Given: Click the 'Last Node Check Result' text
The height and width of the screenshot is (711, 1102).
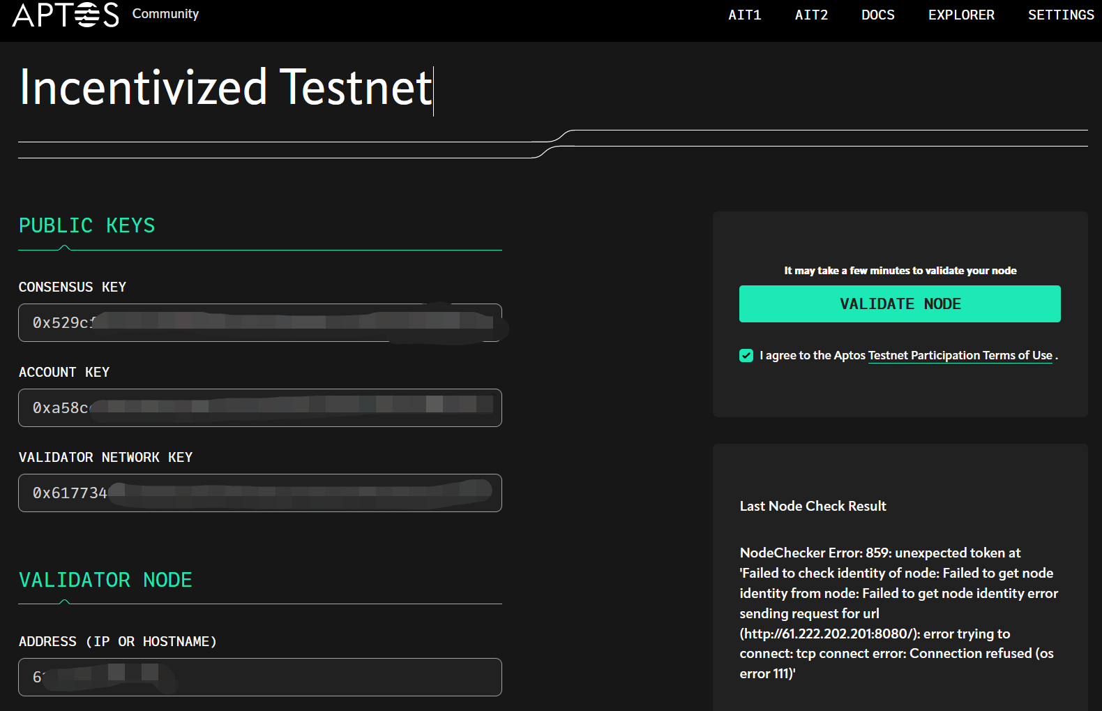Looking at the screenshot, I should click(813, 506).
